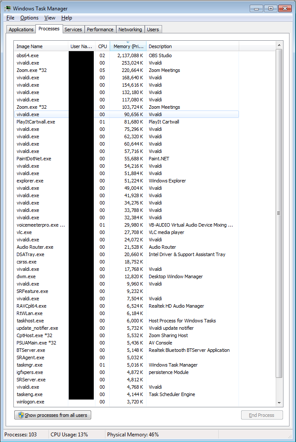Select the Processes tab
296x442 pixels.
(49, 29)
